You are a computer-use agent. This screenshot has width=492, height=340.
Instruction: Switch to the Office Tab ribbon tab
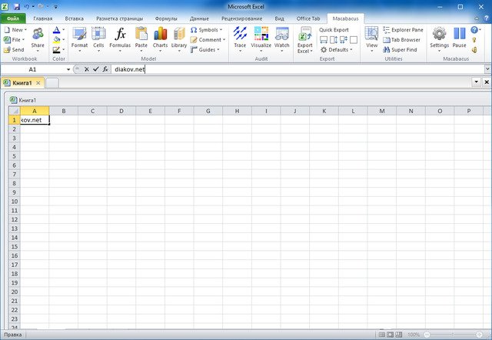tap(308, 17)
